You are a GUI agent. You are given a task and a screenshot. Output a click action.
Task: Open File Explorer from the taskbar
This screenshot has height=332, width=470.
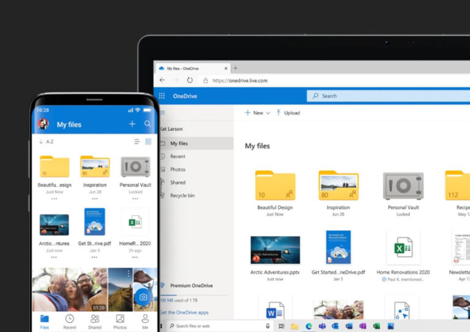click(294, 326)
